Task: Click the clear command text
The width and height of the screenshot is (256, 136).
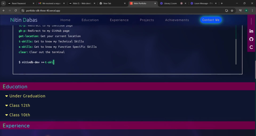Action: 23,52
